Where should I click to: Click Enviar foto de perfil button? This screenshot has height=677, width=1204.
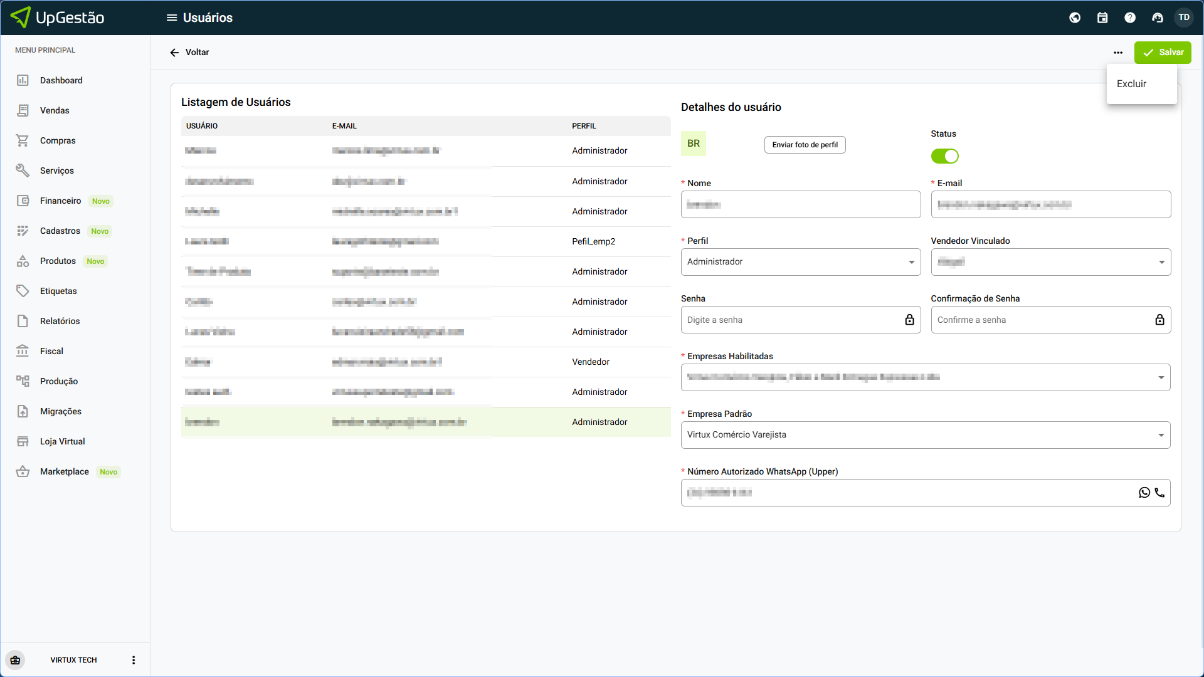pyautogui.click(x=805, y=145)
